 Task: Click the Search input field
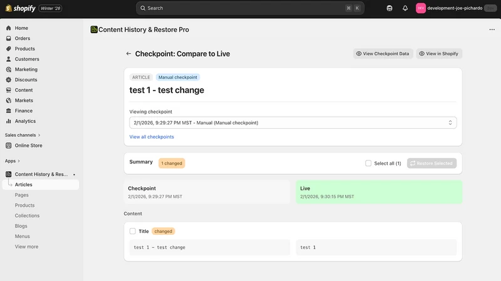[250, 8]
